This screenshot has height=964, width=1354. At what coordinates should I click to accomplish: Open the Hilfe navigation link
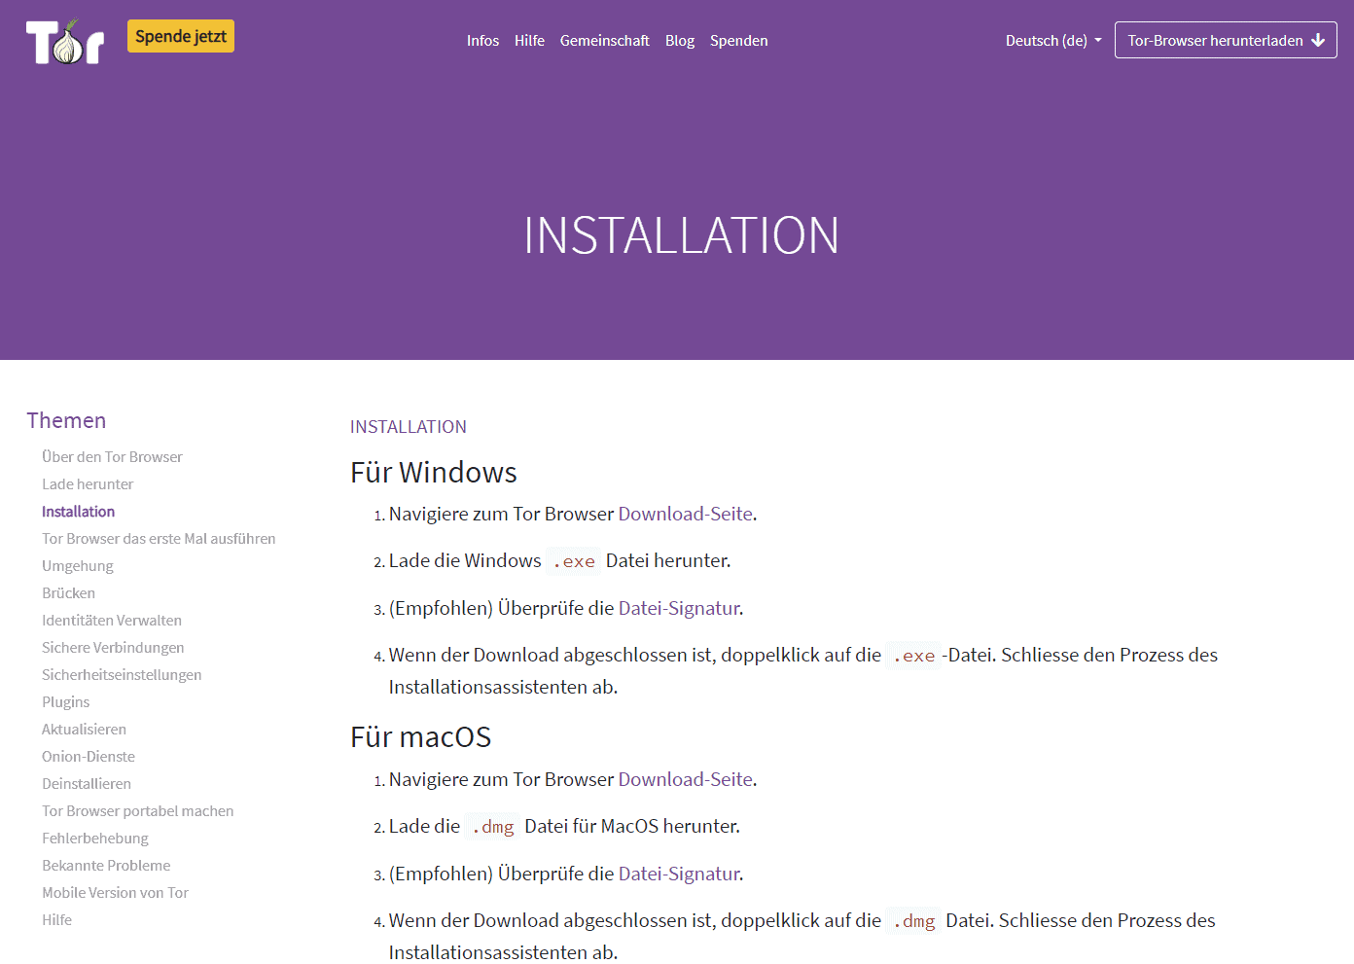[529, 41]
